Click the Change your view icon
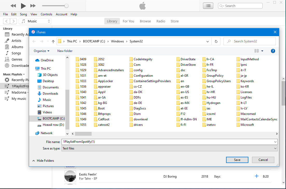The height and width of the screenshot is (189, 286). (256, 51)
